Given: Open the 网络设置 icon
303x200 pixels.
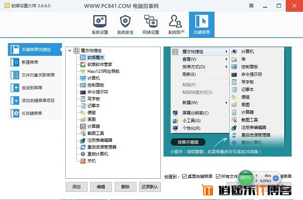Looking at the screenshot, I should pyautogui.click(x=151, y=24).
